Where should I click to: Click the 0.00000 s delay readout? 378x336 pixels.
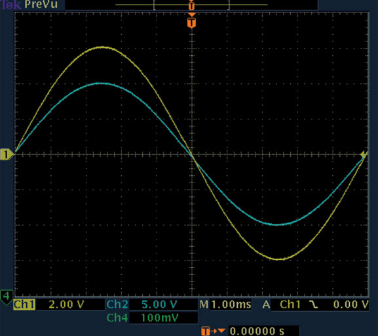click(x=257, y=331)
